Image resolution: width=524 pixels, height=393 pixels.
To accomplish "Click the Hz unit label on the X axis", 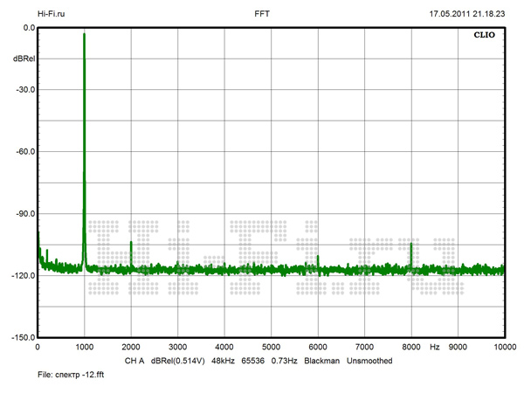I will coord(434,348).
